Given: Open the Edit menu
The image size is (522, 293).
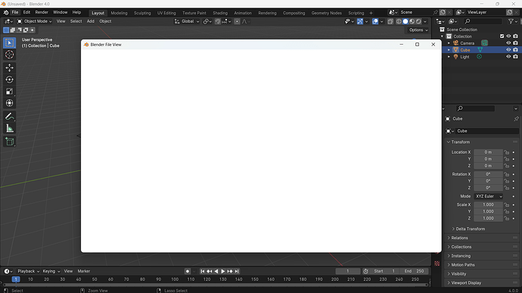Looking at the screenshot, I should coord(26,12).
